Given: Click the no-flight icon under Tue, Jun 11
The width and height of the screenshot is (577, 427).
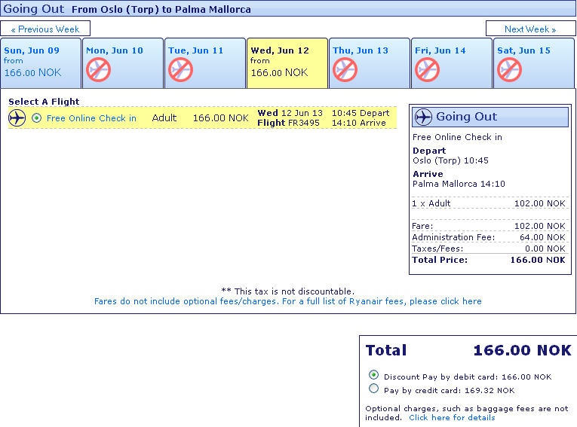Looking at the screenshot, I should click(x=181, y=70).
